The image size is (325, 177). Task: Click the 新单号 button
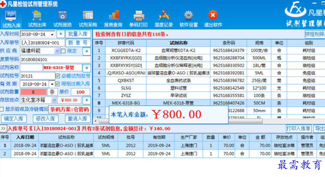[x=78, y=43]
